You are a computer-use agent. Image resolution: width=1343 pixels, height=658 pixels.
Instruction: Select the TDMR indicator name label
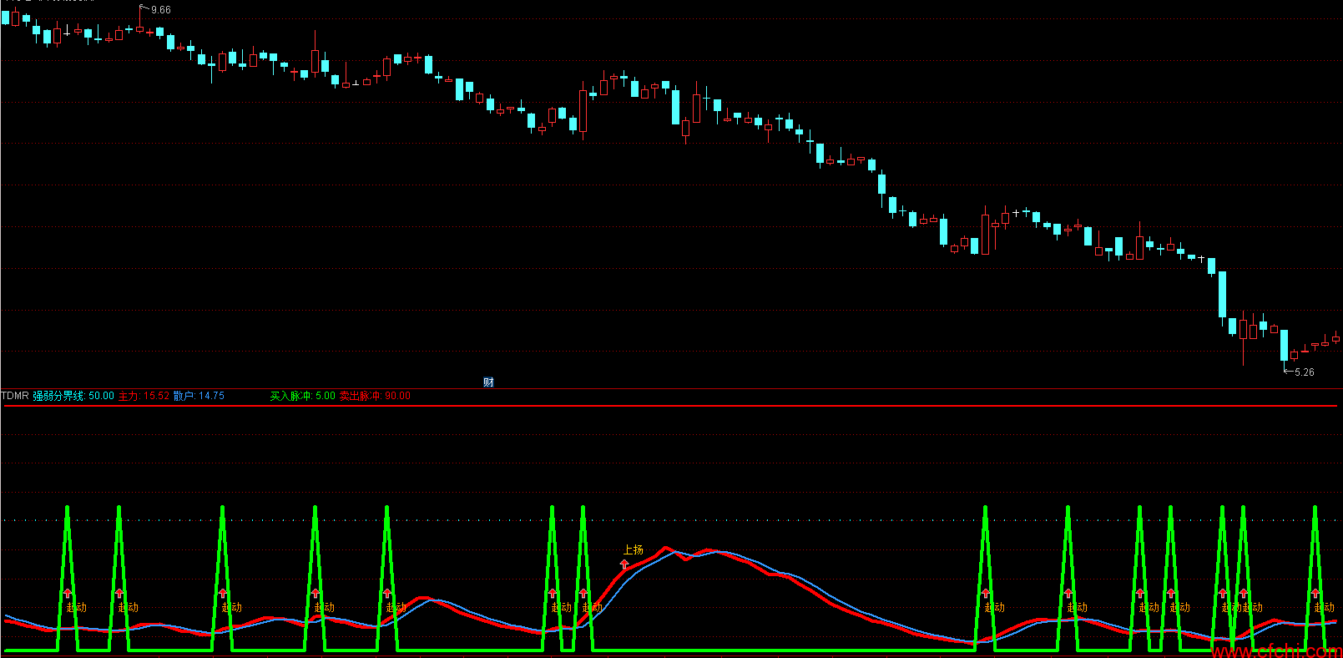coord(15,396)
